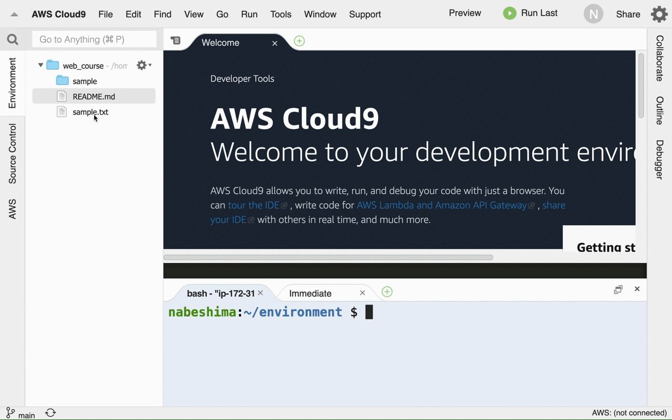The width and height of the screenshot is (672, 420).
Task: Click the sync changes icon in status bar
Action: click(x=50, y=413)
